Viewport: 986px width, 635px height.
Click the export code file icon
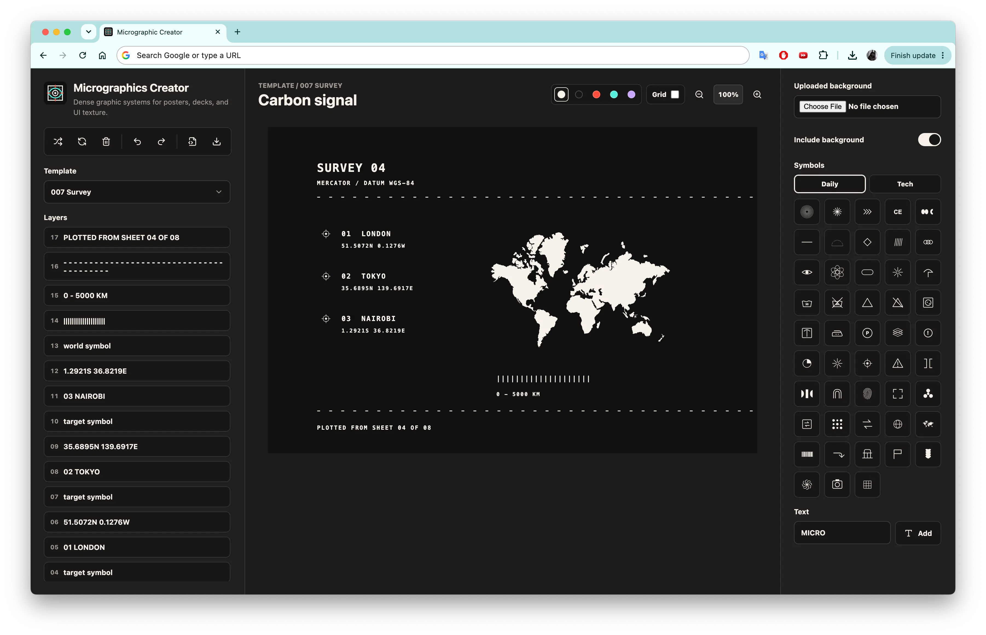pyautogui.click(x=192, y=142)
